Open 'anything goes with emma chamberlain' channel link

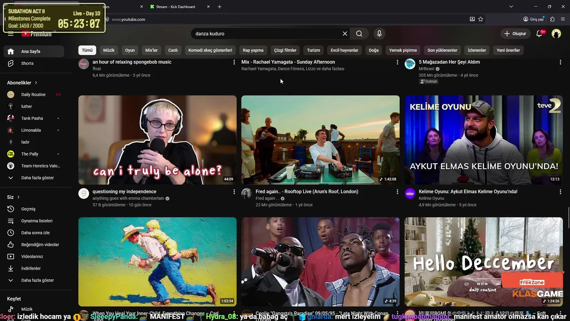(x=128, y=198)
